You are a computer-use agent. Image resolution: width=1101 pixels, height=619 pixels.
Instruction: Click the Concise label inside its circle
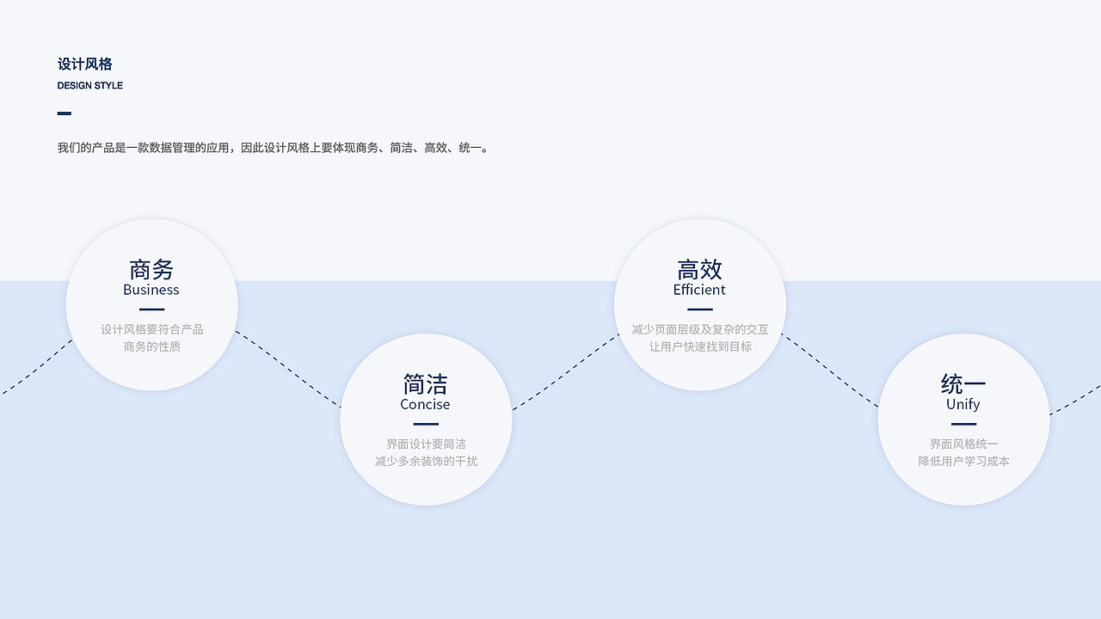(x=426, y=404)
